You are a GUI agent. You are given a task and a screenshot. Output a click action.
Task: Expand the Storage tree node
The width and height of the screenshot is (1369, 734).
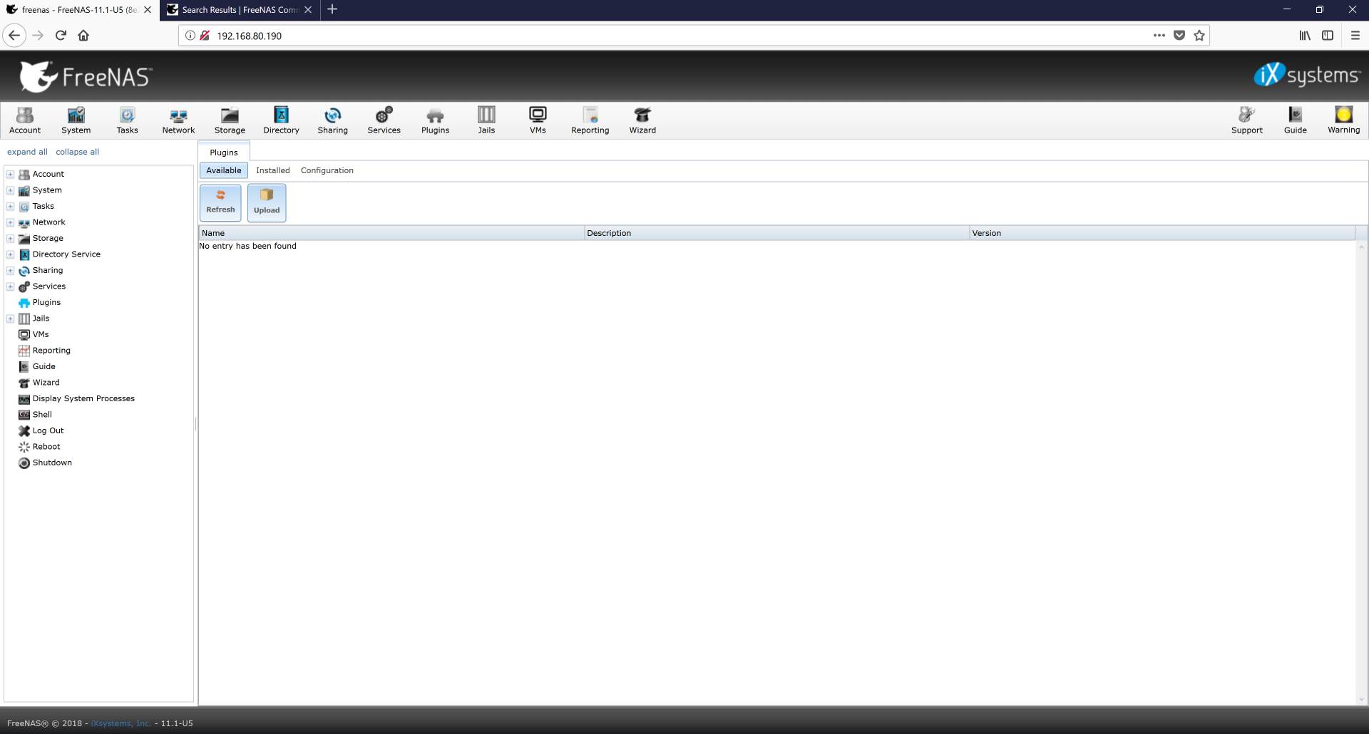[11, 238]
